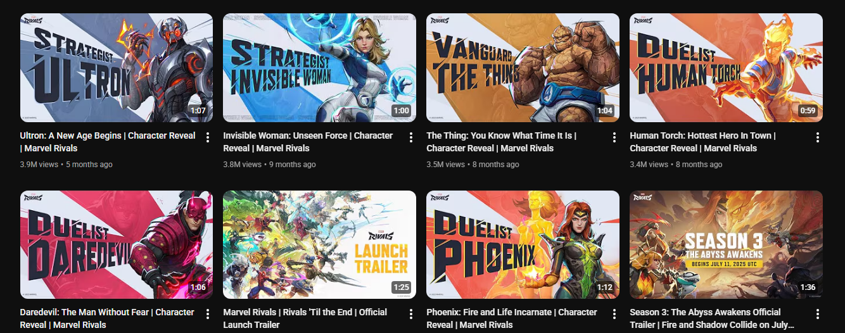Open more actions for Invisible Woman video
The width and height of the screenshot is (845, 333).
411,137
